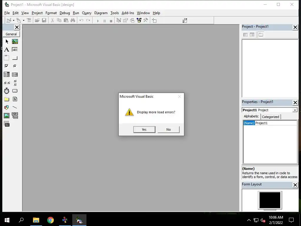
Task: Click No in the load errors dialog
Action: (168, 129)
